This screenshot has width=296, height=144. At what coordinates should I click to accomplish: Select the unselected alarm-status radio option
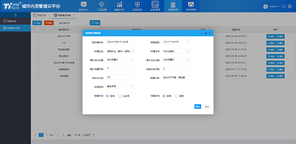(176, 96)
